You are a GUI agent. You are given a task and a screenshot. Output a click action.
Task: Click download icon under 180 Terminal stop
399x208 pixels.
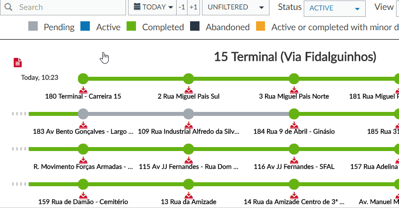[83, 89]
